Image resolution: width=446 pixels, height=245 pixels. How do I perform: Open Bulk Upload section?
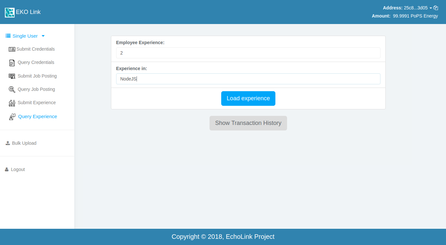(24, 143)
